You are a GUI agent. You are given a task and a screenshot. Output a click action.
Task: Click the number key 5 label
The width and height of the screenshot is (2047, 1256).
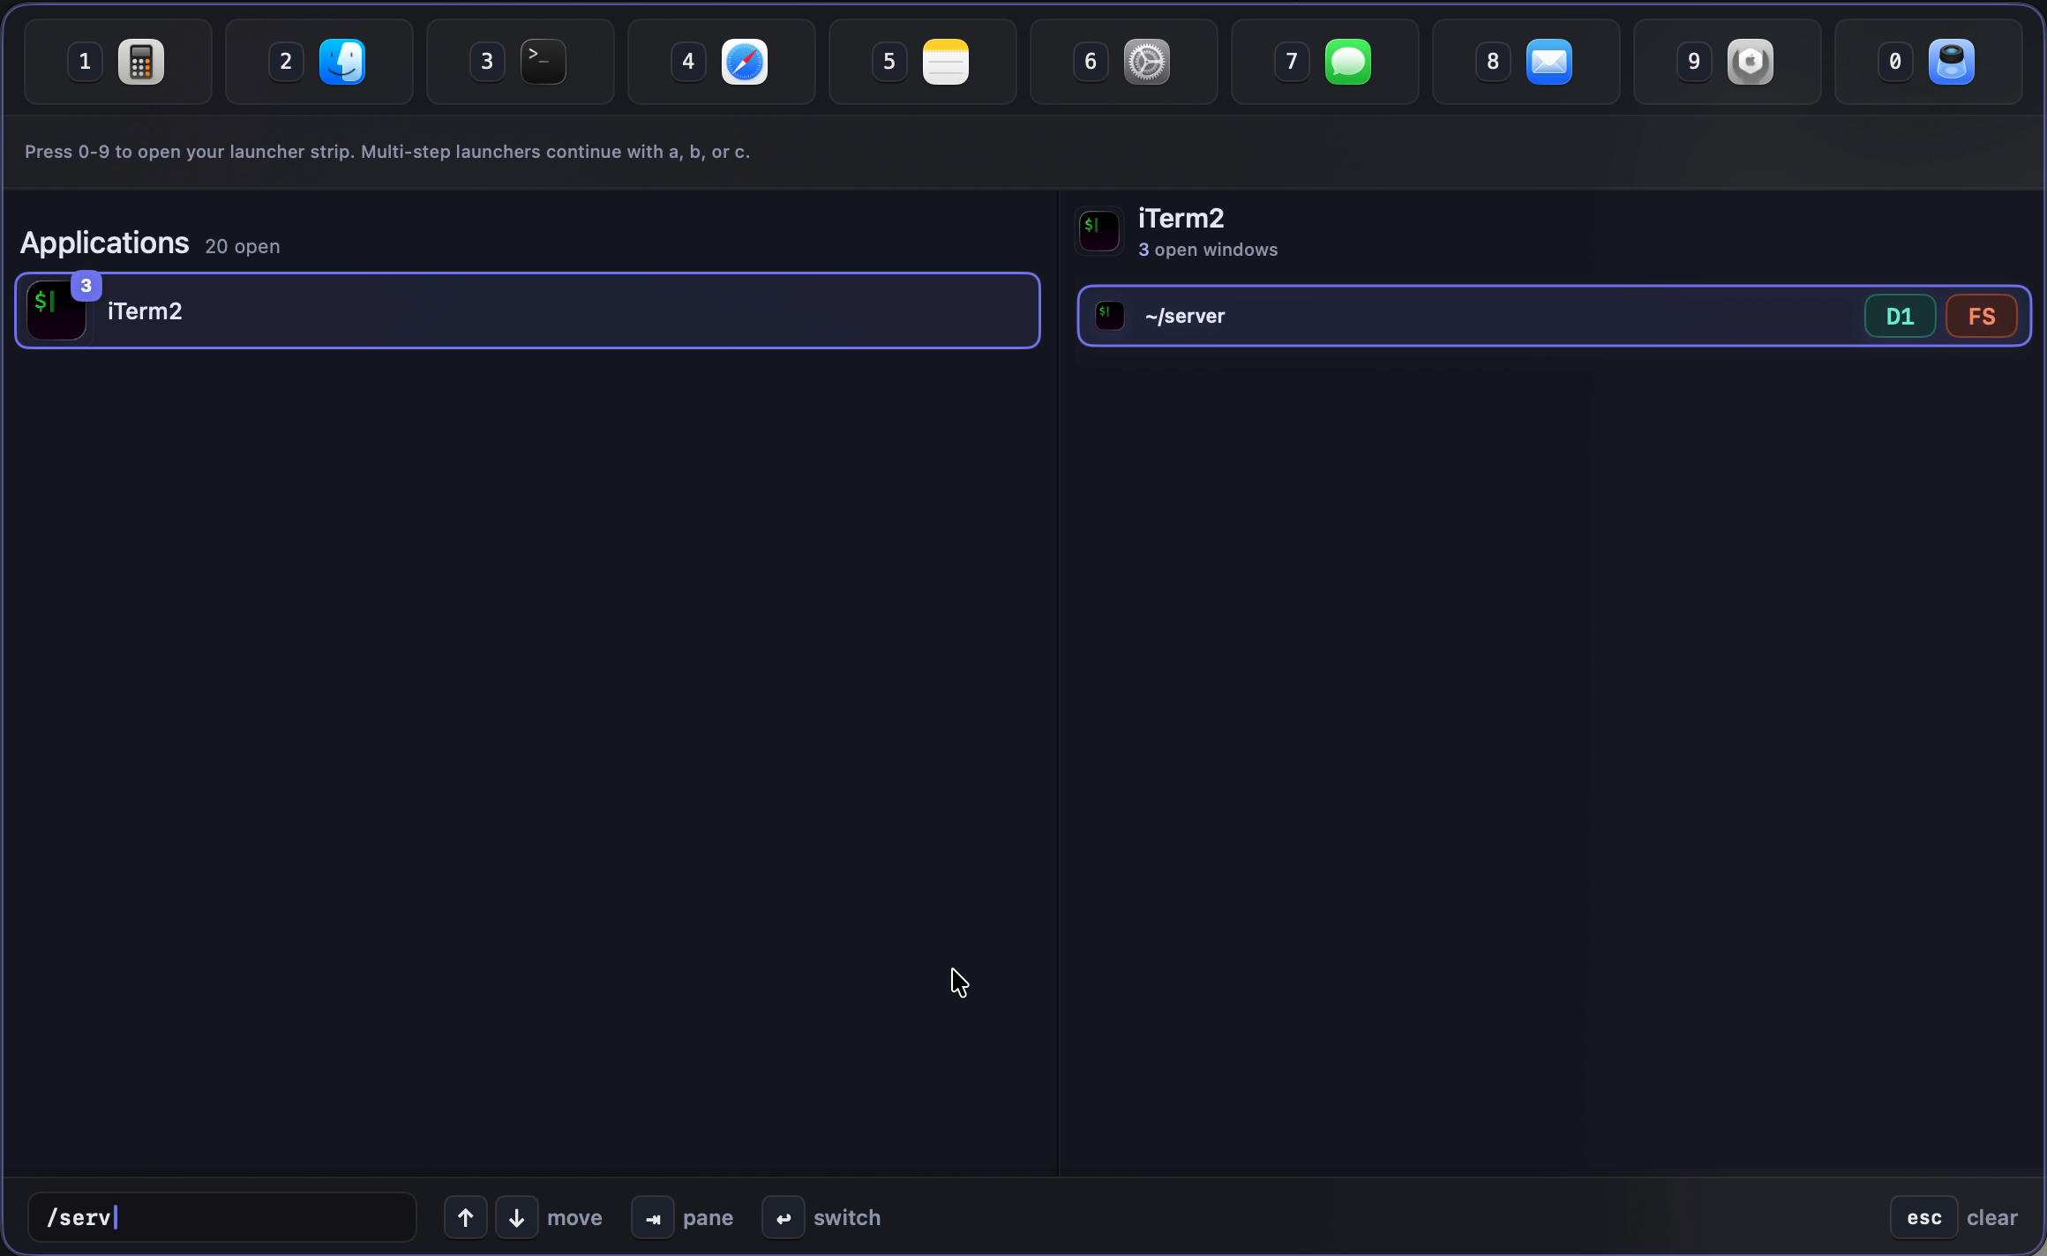pos(889,62)
